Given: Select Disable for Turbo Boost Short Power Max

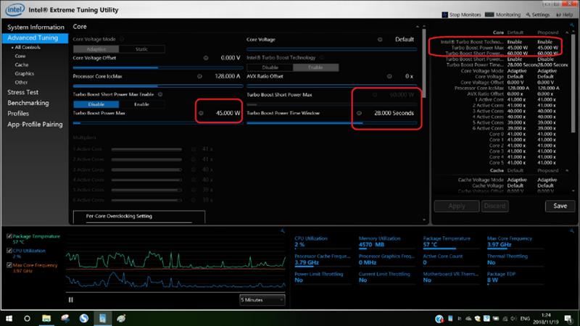Looking at the screenshot, I should click(x=96, y=104).
